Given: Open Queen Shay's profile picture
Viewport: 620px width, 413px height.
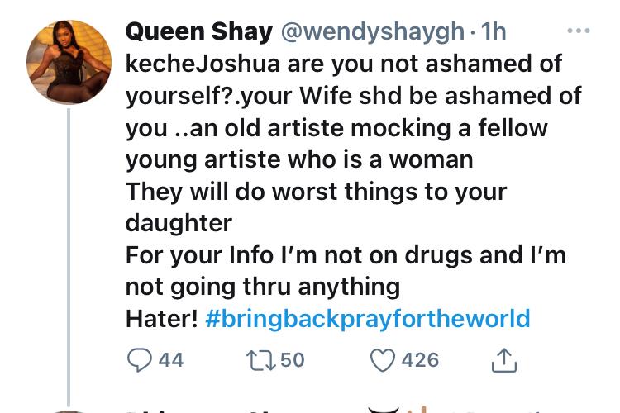Looking at the screenshot, I should (69, 62).
